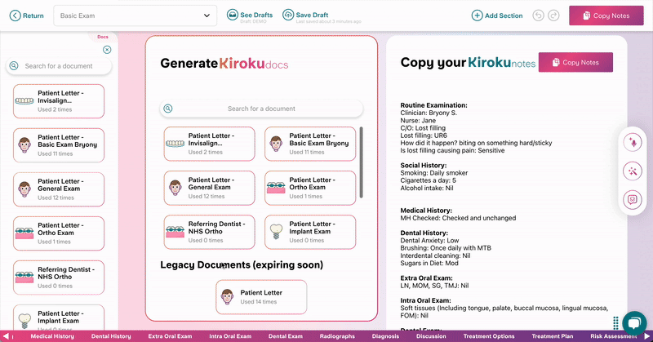Click the 'Smoking: Daily smoker' note line
This screenshot has width=653, height=342.
click(x=434, y=173)
